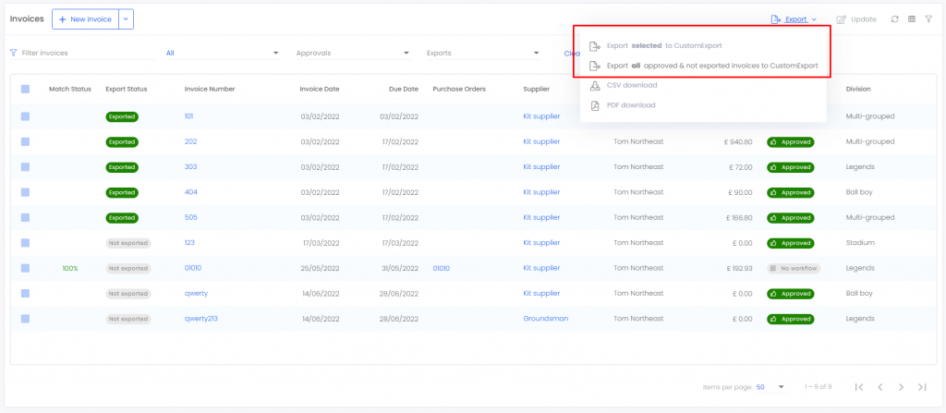Click the Filter invoices search field
Image resolution: width=946 pixels, height=413 pixels.
pyautogui.click(x=82, y=54)
